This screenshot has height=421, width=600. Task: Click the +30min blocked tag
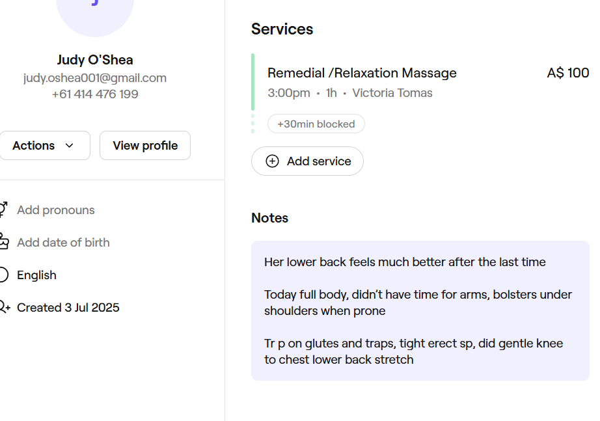[316, 124]
